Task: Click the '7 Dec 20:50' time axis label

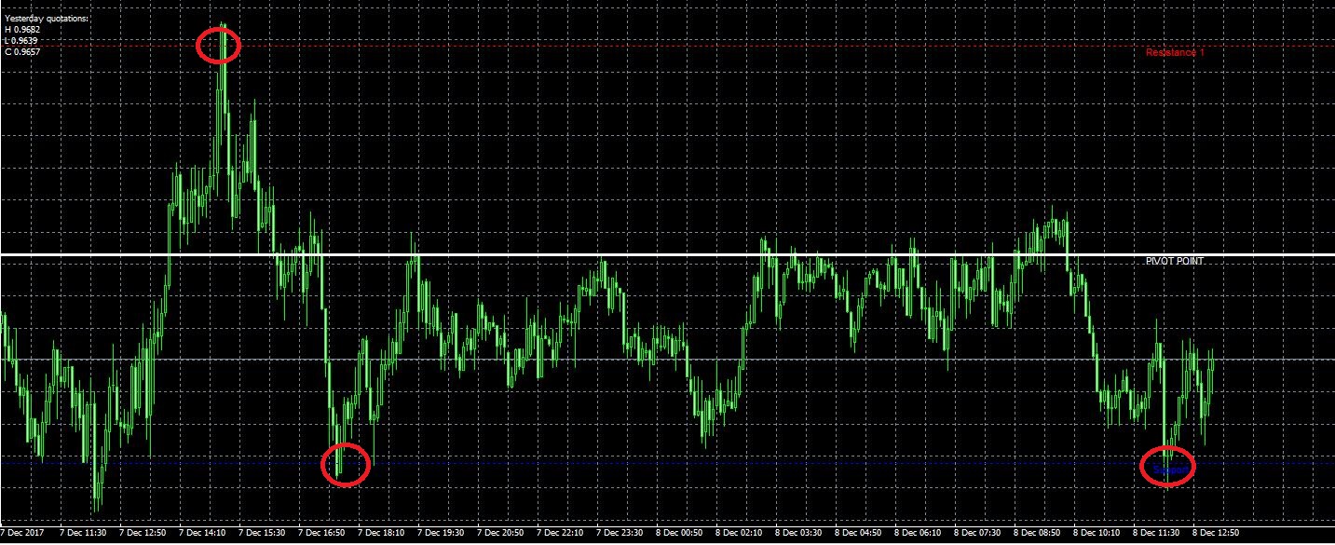Action: pos(501,534)
